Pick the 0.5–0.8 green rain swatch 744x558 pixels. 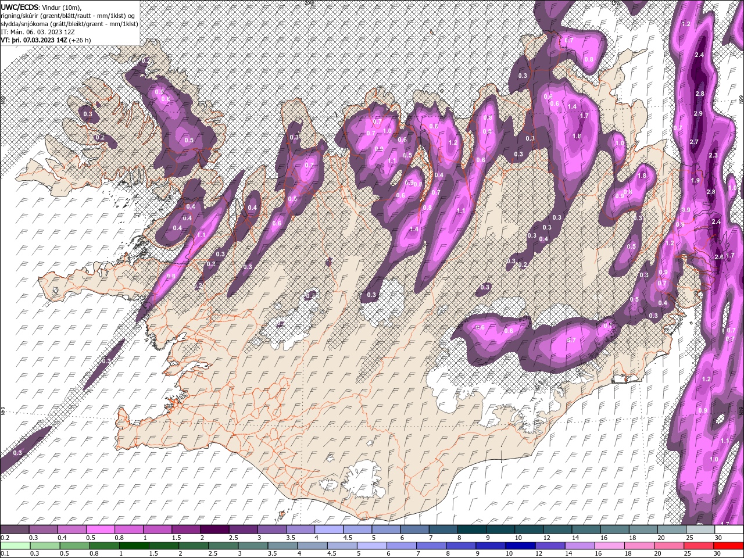(74, 546)
